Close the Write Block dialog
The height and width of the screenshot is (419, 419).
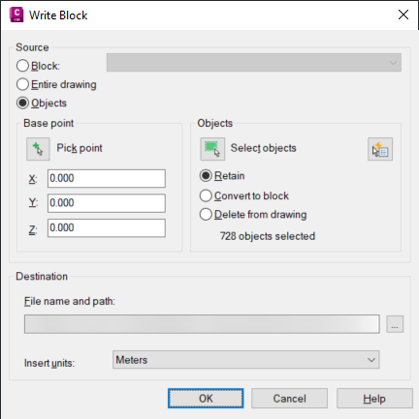(403, 15)
